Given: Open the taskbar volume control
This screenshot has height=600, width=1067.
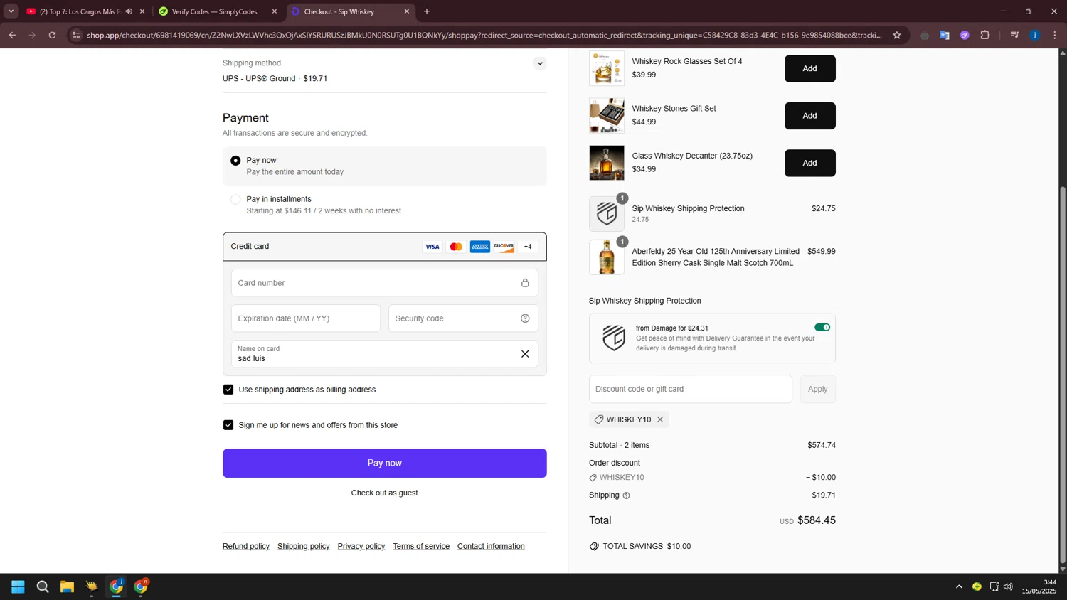Looking at the screenshot, I should tap(1008, 586).
